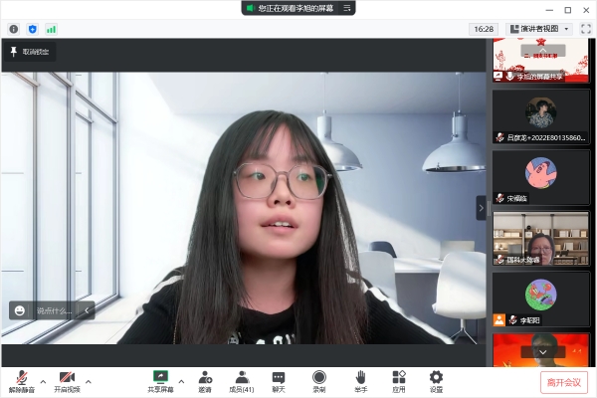
Task: Minimize the meeting window
Action: pyautogui.click(x=549, y=10)
